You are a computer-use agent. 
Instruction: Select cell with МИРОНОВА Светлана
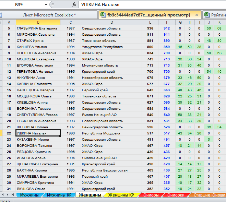38,35
